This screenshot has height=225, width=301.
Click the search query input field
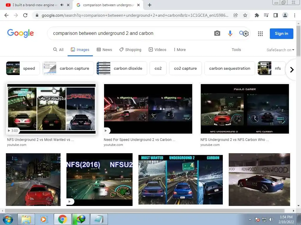(x=131, y=33)
